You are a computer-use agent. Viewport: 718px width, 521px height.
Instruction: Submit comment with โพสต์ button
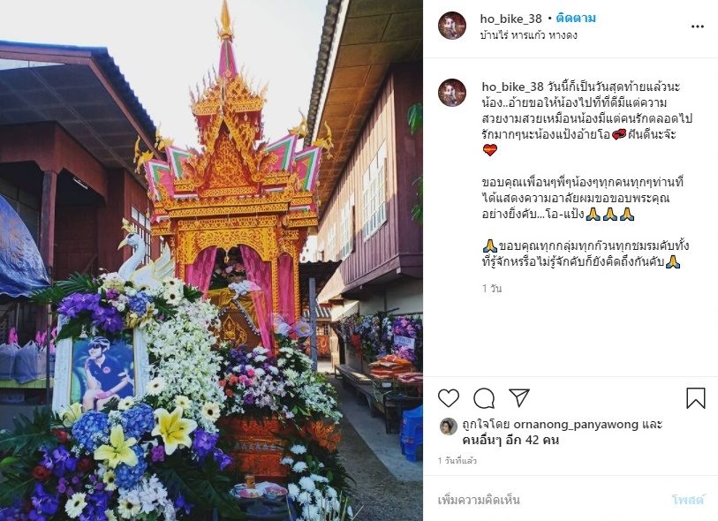pos(687,500)
